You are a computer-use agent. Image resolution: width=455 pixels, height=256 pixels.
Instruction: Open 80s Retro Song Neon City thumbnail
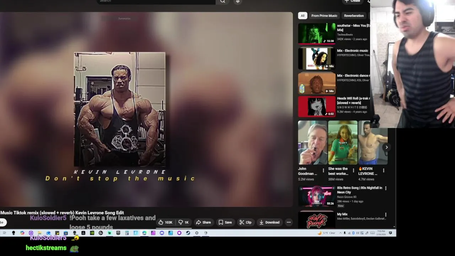tap(317, 196)
